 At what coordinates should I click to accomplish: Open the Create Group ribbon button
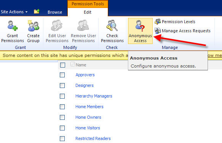pos(33,31)
